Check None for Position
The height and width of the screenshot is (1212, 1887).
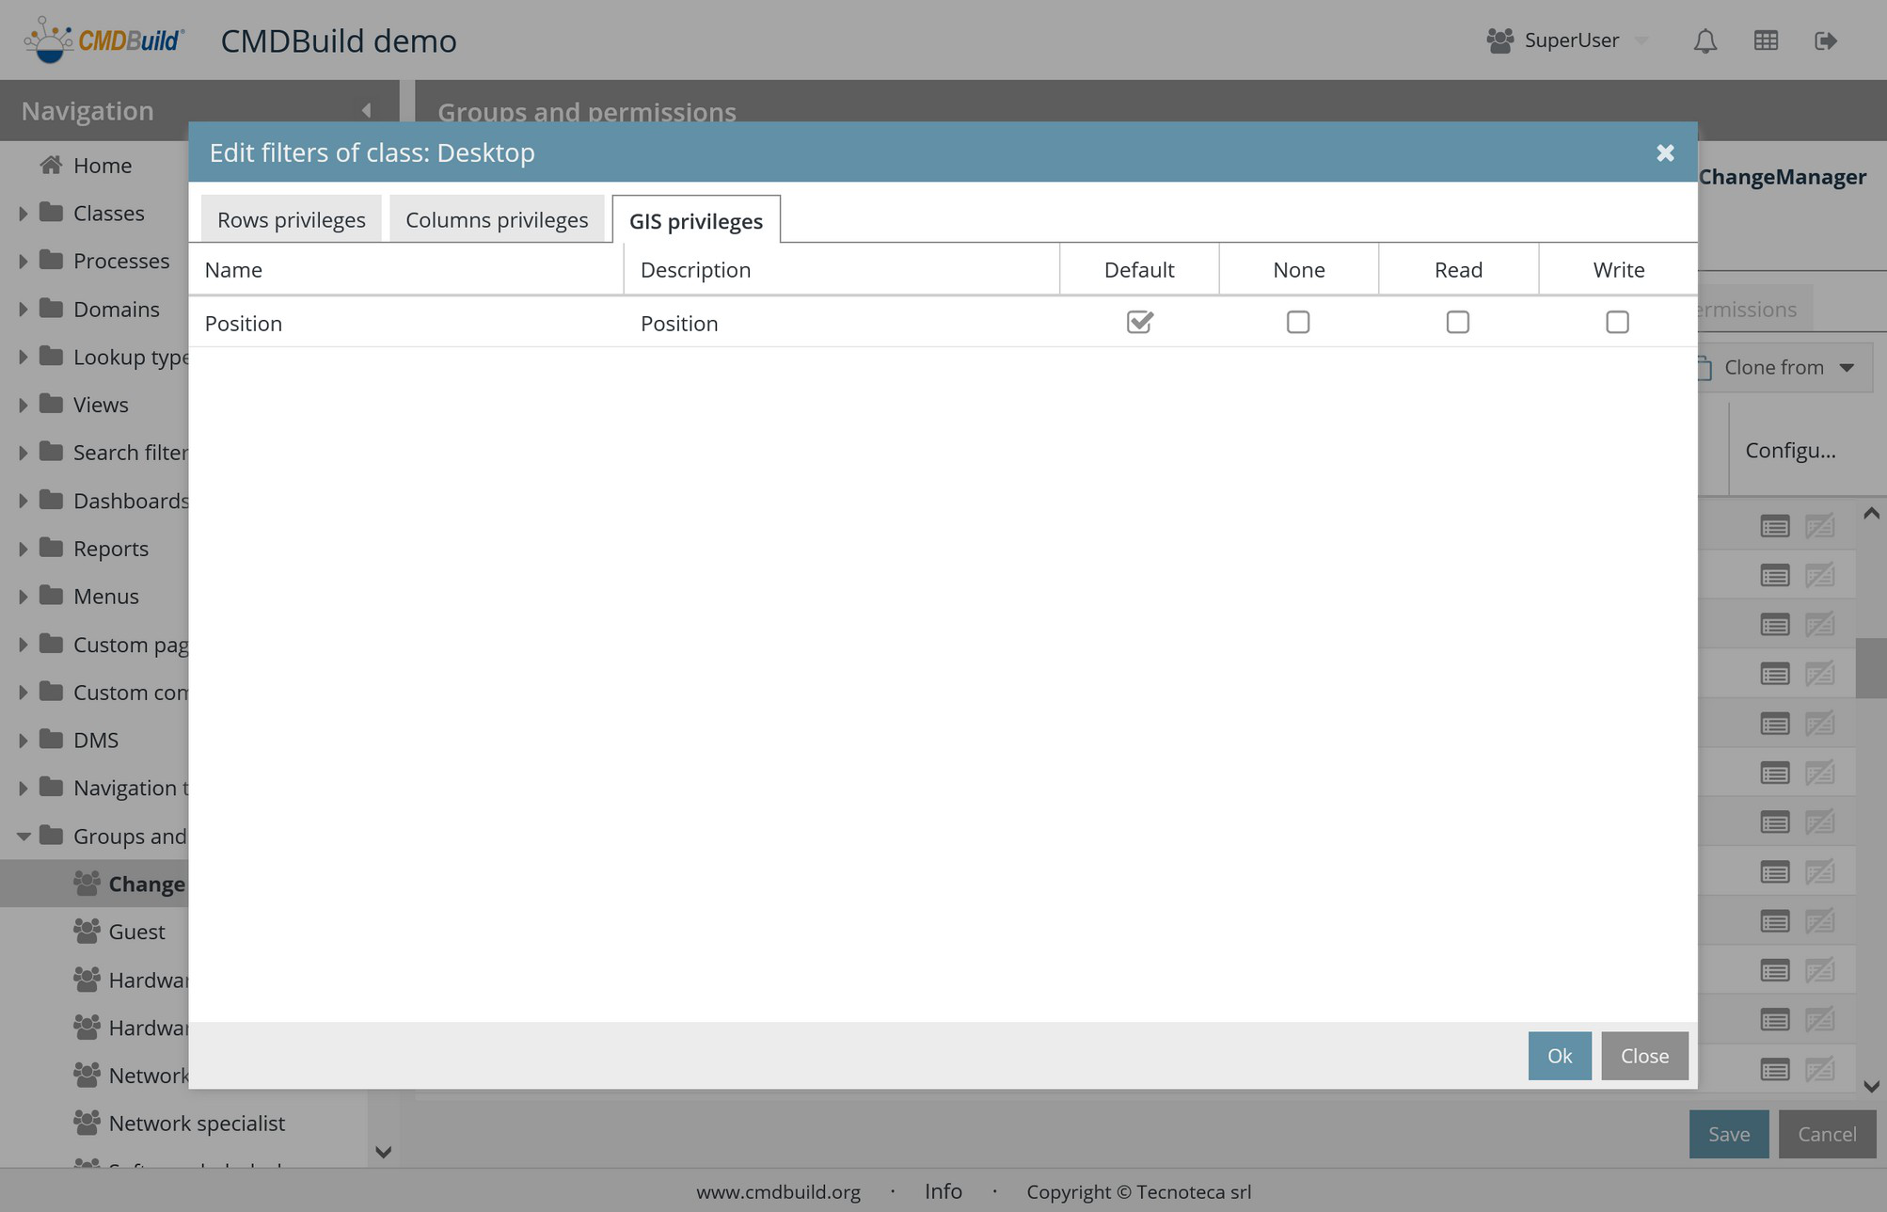(x=1298, y=322)
